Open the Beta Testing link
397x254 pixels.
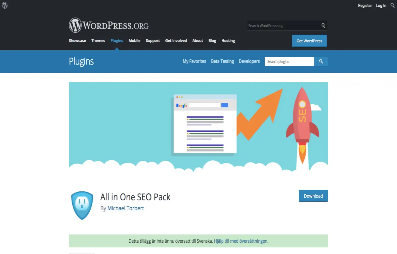[x=222, y=61]
